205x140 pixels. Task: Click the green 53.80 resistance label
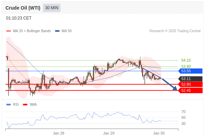pos(186,66)
